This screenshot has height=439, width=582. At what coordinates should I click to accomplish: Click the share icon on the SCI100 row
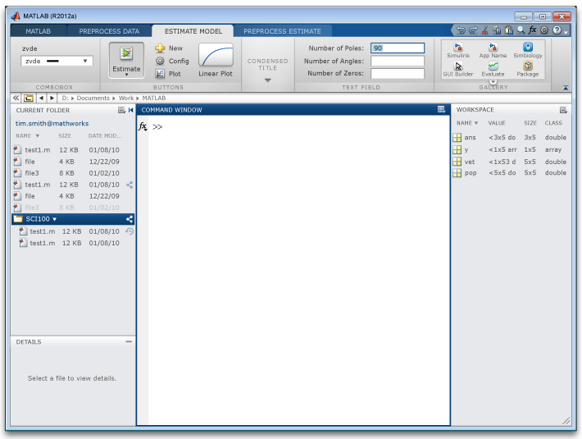point(130,219)
